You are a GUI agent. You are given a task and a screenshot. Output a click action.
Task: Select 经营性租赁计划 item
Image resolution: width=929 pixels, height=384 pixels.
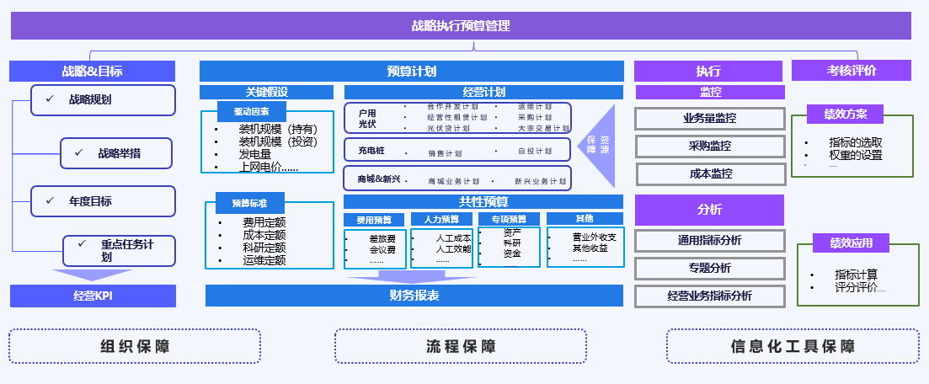(456, 117)
